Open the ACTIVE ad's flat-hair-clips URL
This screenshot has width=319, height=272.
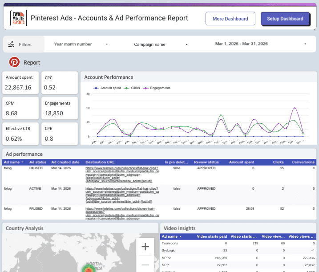click(x=122, y=195)
